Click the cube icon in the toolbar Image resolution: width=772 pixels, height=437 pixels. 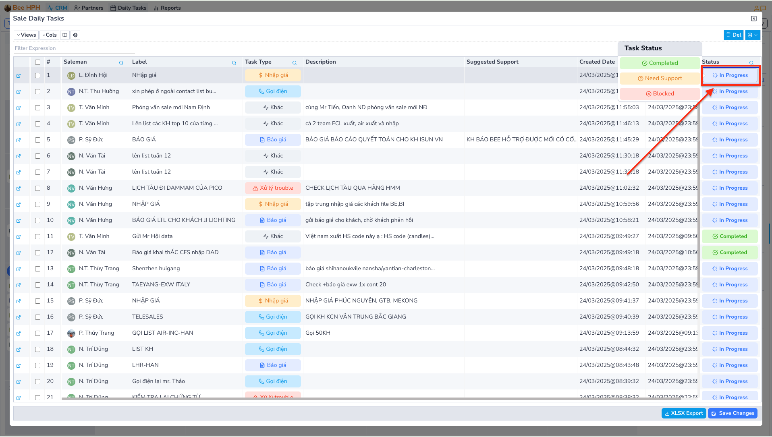[x=75, y=35]
